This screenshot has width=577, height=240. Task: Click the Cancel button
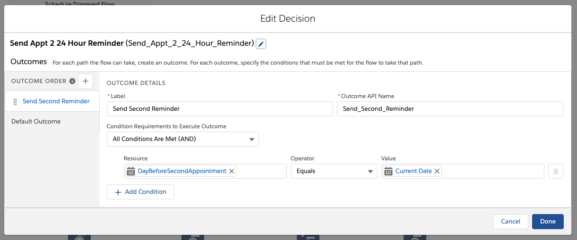(510, 222)
